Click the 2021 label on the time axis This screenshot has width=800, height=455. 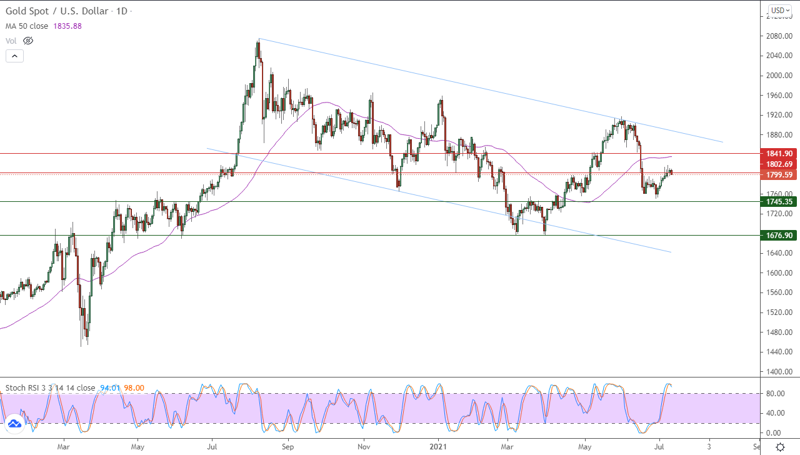click(438, 447)
